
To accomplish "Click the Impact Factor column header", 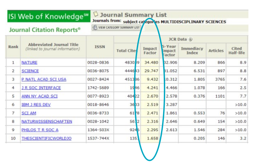I will [150, 51].
